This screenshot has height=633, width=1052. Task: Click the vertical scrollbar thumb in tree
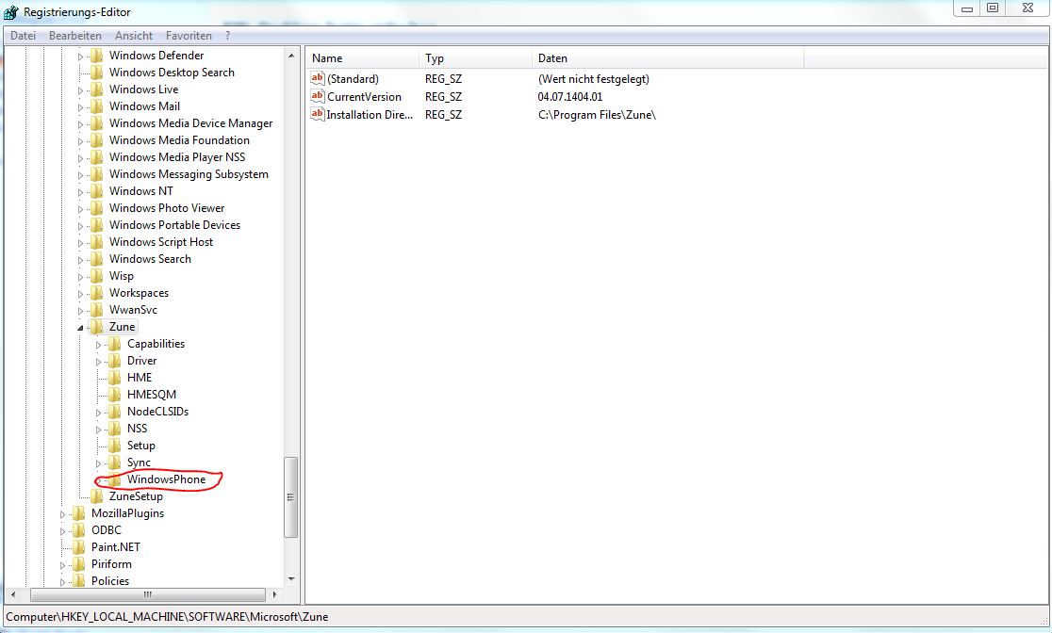291,496
